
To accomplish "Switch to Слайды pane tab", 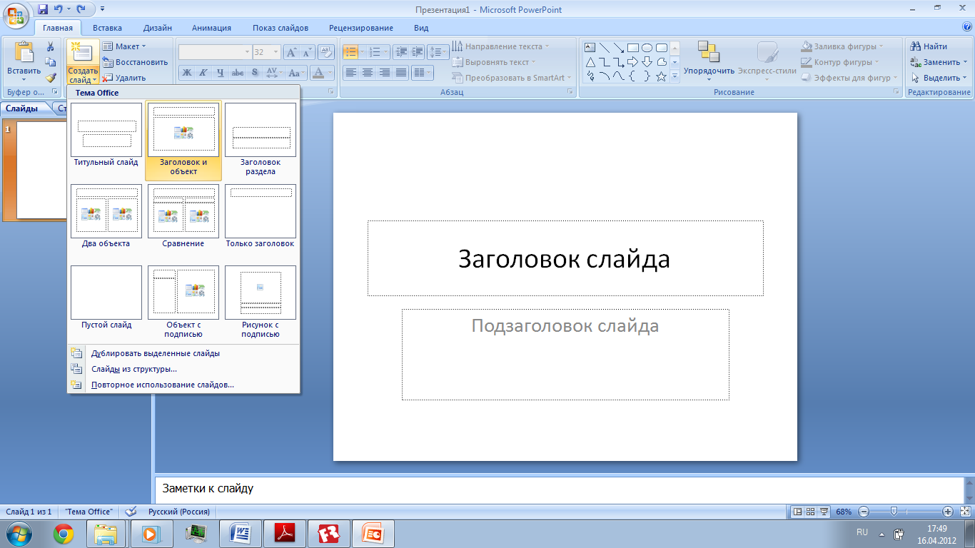I will tap(22, 108).
